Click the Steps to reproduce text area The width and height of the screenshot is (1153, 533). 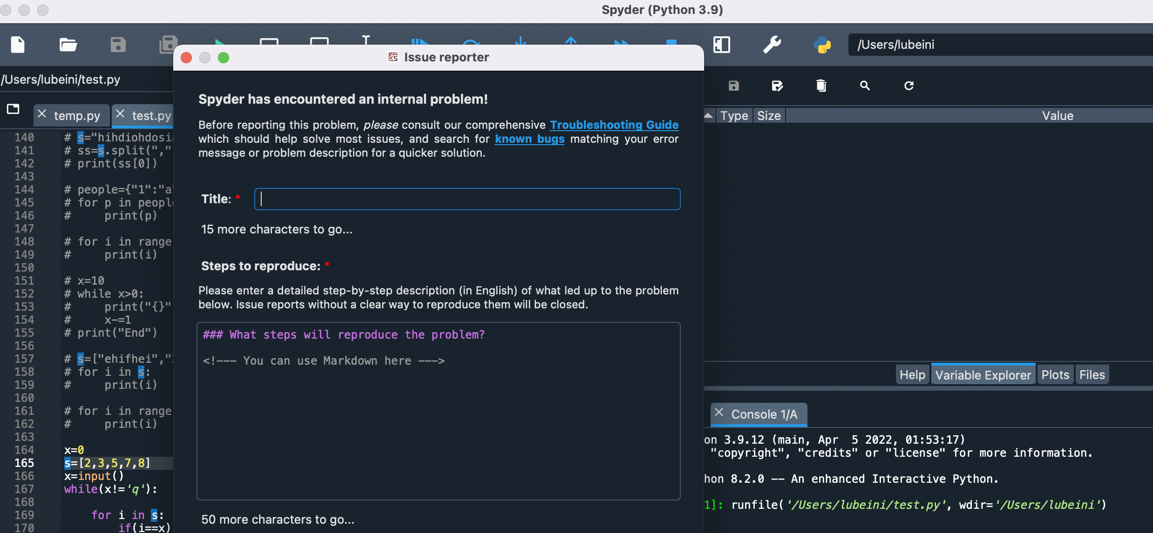coord(438,419)
